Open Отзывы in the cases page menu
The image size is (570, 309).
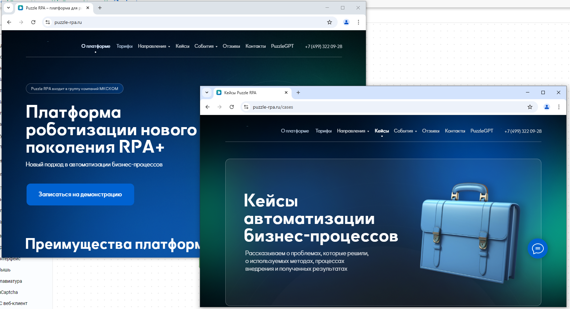tap(431, 131)
